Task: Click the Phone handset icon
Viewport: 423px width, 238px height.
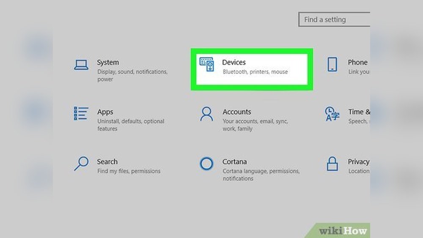Action: point(332,65)
